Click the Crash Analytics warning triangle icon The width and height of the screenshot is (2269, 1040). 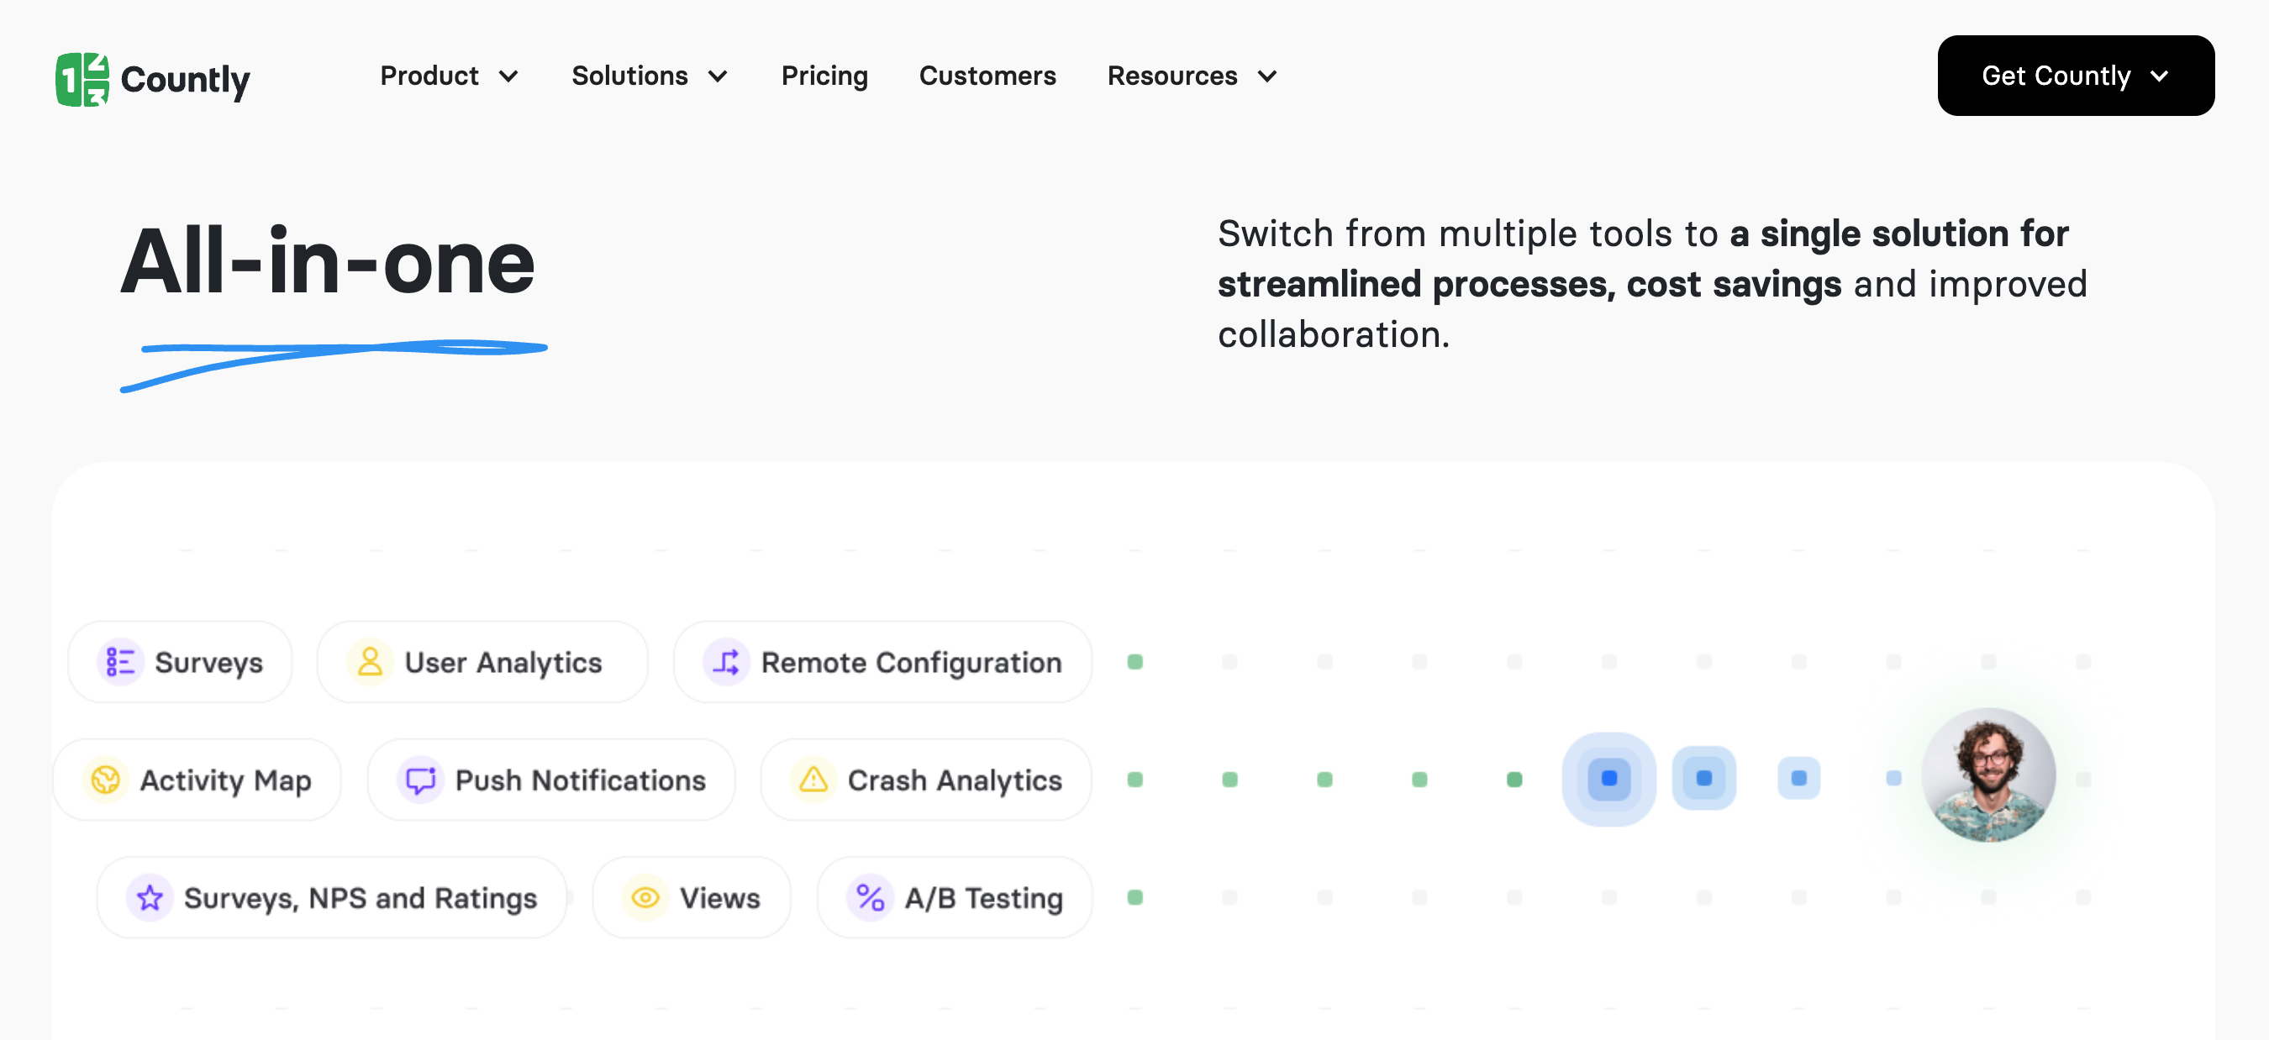click(x=813, y=780)
